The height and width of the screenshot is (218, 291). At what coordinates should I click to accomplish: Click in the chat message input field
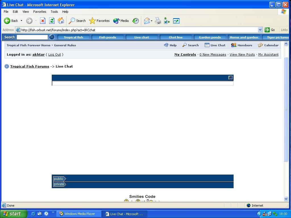click(142, 83)
